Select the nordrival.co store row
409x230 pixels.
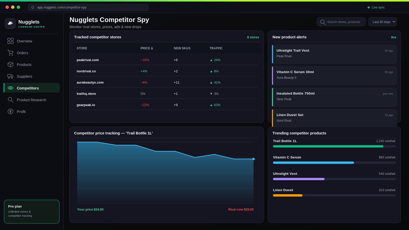(167, 71)
